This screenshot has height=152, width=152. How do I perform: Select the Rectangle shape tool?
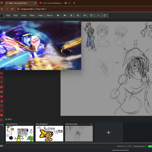[x=2, y=87]
